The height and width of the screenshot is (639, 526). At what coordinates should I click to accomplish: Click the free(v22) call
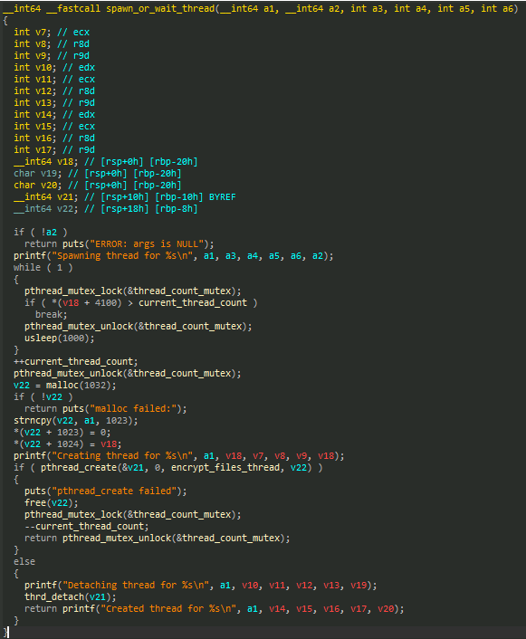(x=51, y=503)
